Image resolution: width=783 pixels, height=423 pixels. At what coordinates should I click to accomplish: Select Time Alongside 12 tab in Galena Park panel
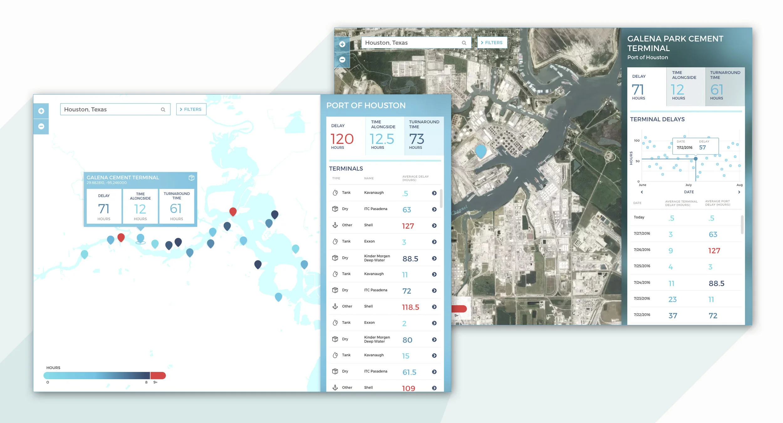pyautogui.click(x=686, y=87)
